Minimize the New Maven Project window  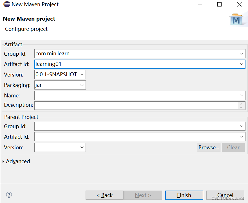(x=200, y=5)
